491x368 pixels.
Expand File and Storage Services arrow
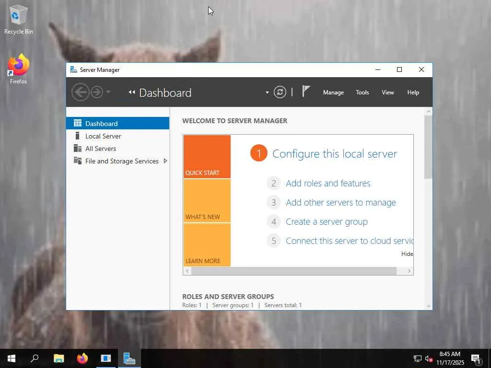coord(165,161)
